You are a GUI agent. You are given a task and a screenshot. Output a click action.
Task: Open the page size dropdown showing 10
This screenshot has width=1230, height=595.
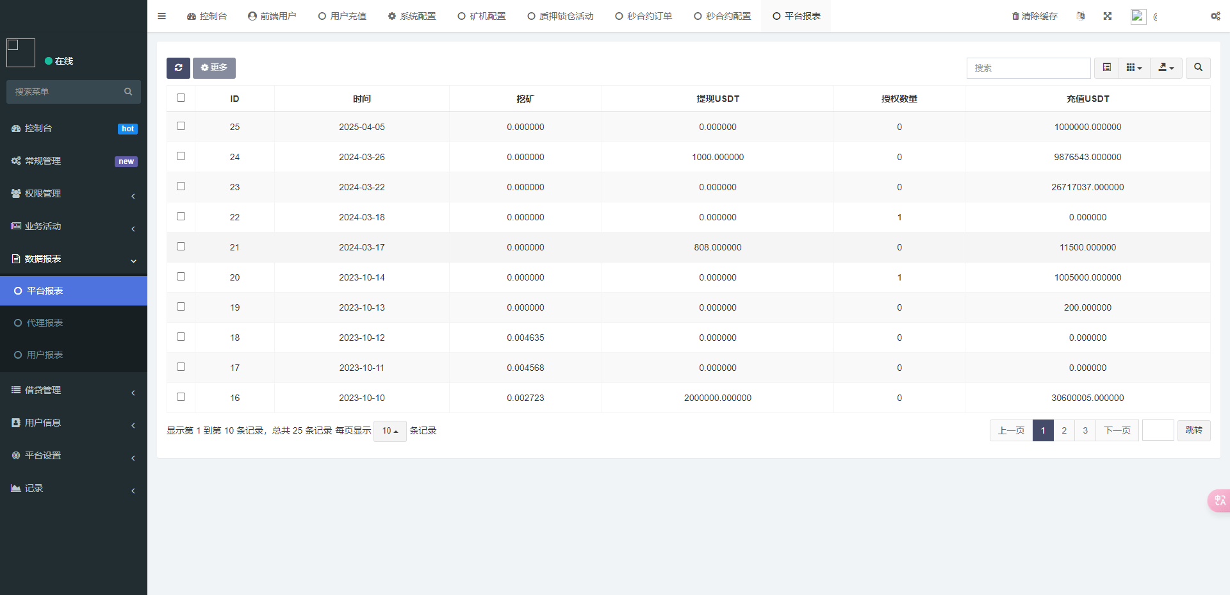point(389,431)
